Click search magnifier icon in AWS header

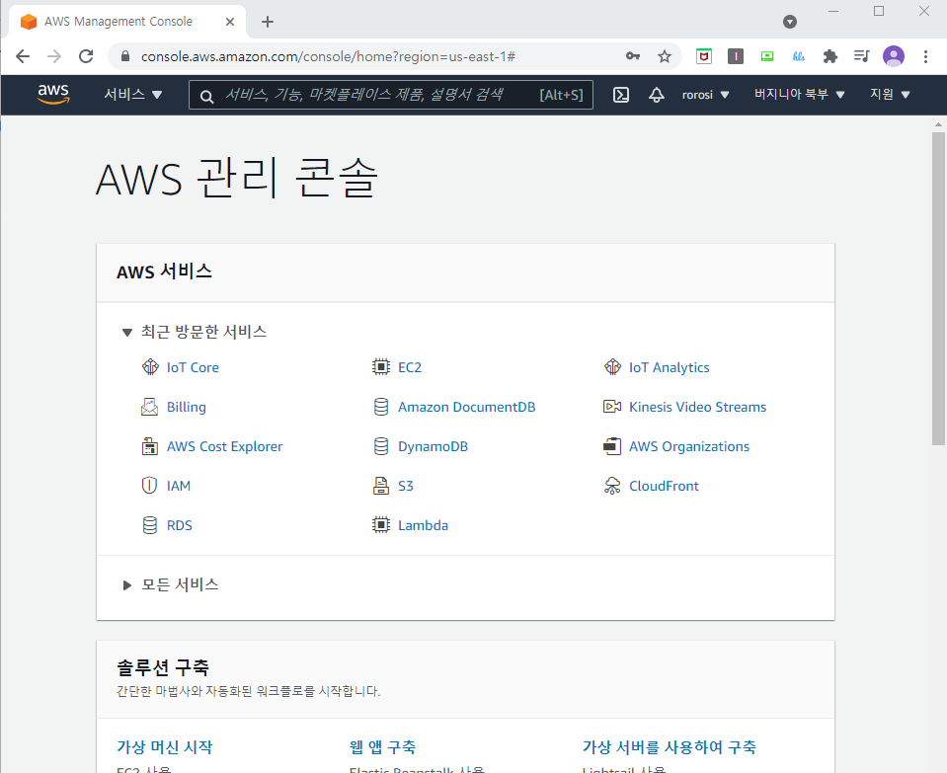coord(206,96)
